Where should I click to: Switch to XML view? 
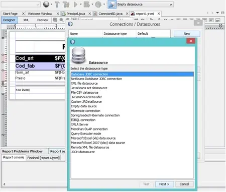(x=26, y=20)
